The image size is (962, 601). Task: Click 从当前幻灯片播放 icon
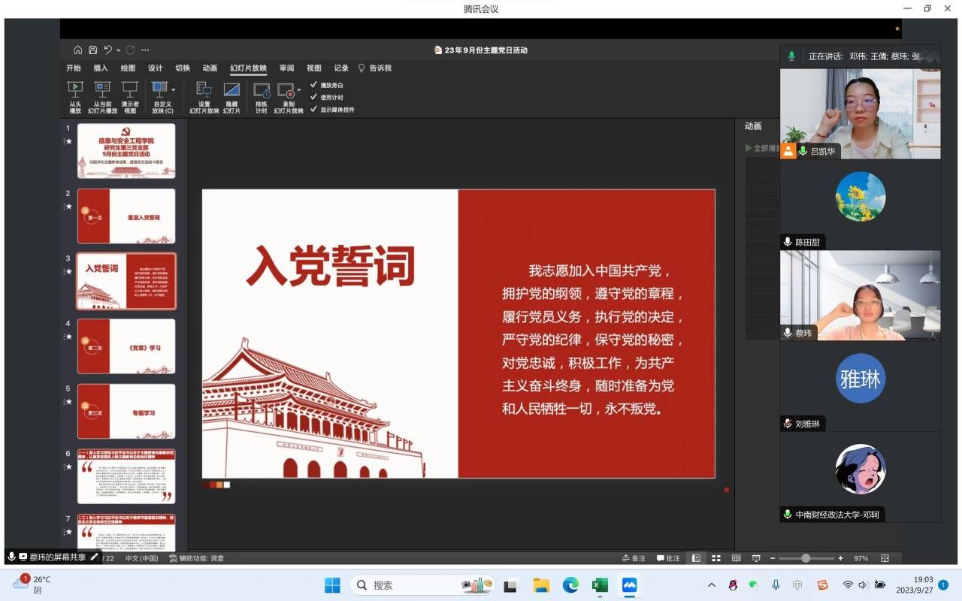click(103, 98)
